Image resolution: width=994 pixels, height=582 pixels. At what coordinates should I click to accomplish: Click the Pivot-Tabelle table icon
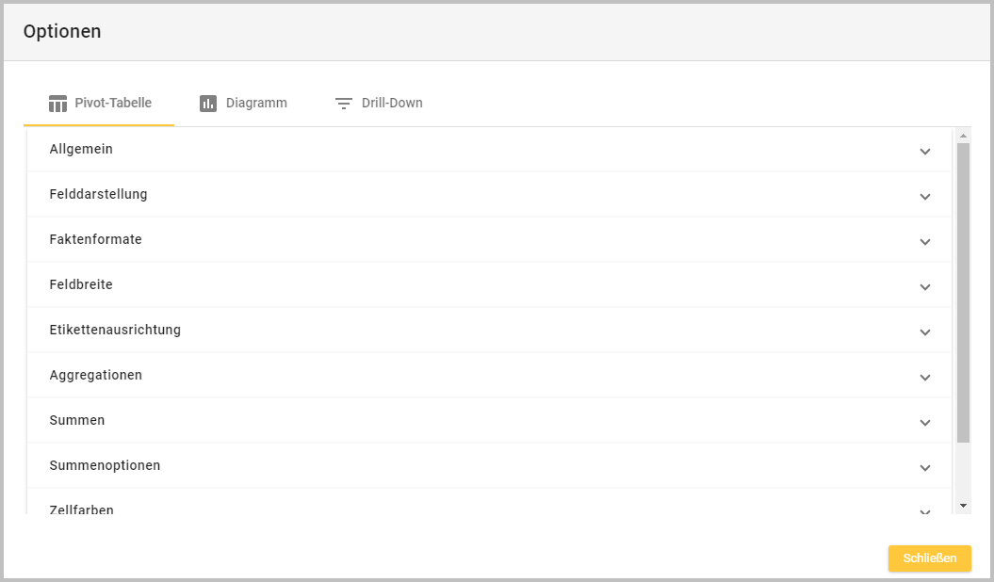click(58, 104)
